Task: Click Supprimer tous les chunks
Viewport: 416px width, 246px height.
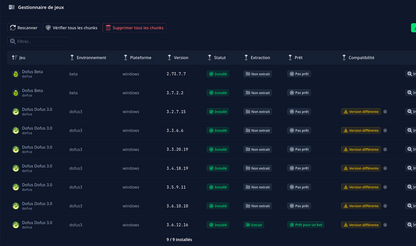Action: pos(134,28)
